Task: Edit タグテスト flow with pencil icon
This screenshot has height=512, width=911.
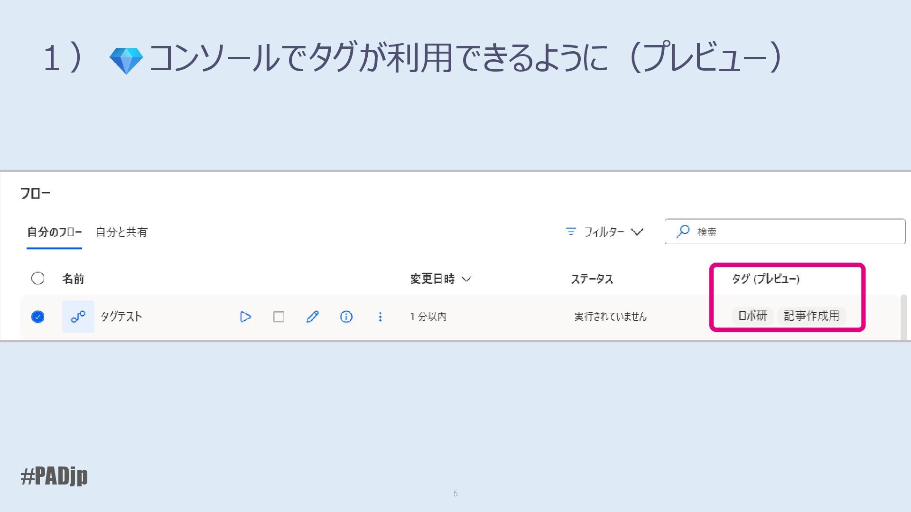Action: pyautogui.click(x=312, y=317)
